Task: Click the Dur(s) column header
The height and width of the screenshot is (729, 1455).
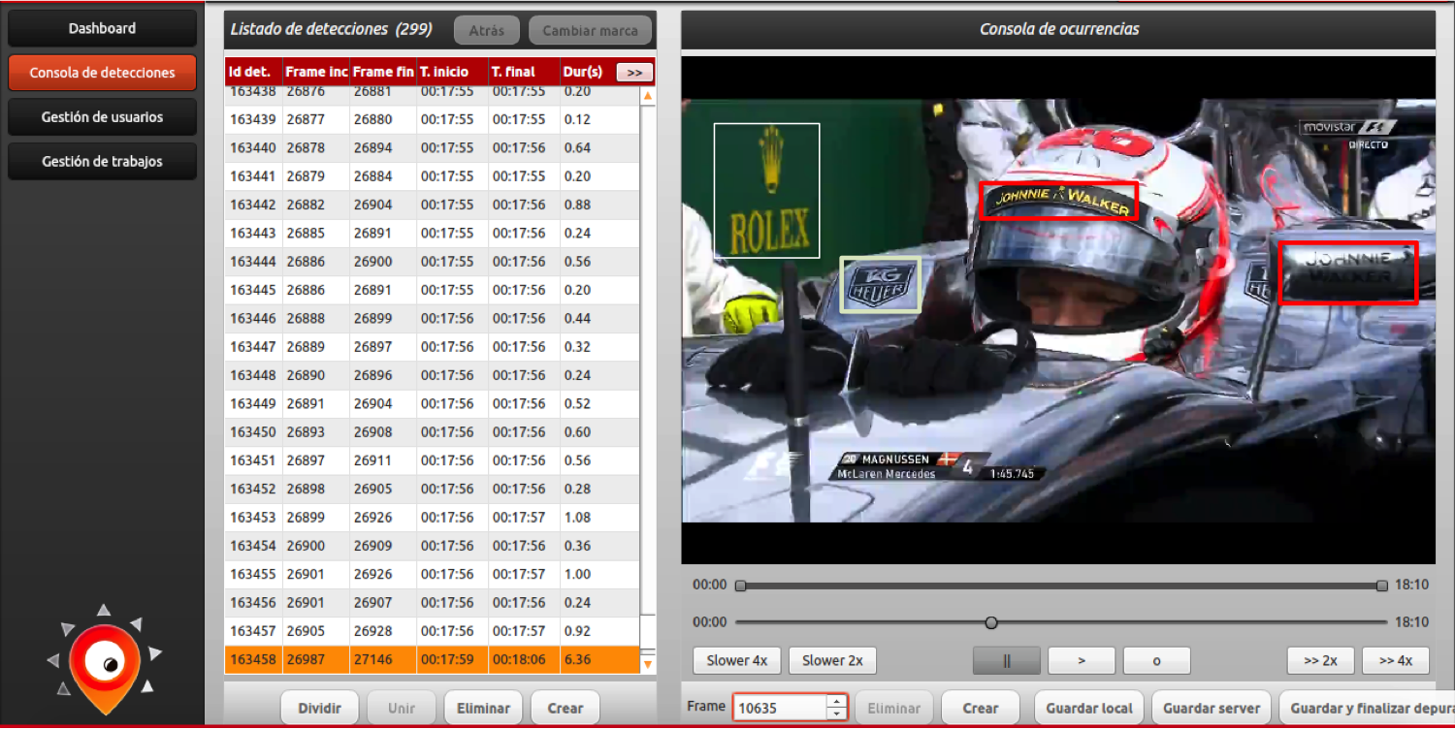Action: pos(585,72)
